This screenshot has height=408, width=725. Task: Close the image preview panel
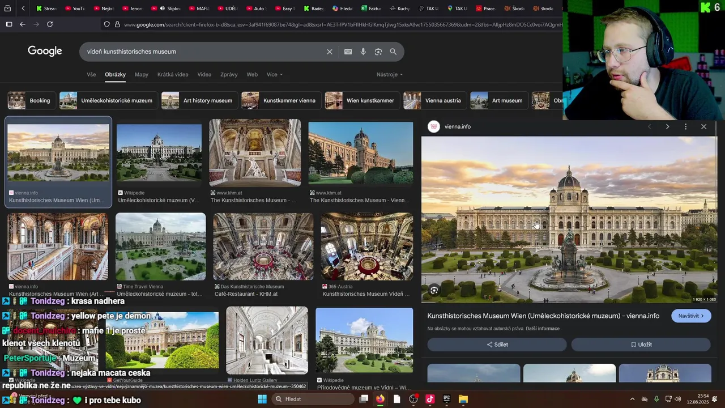[703, 127]
